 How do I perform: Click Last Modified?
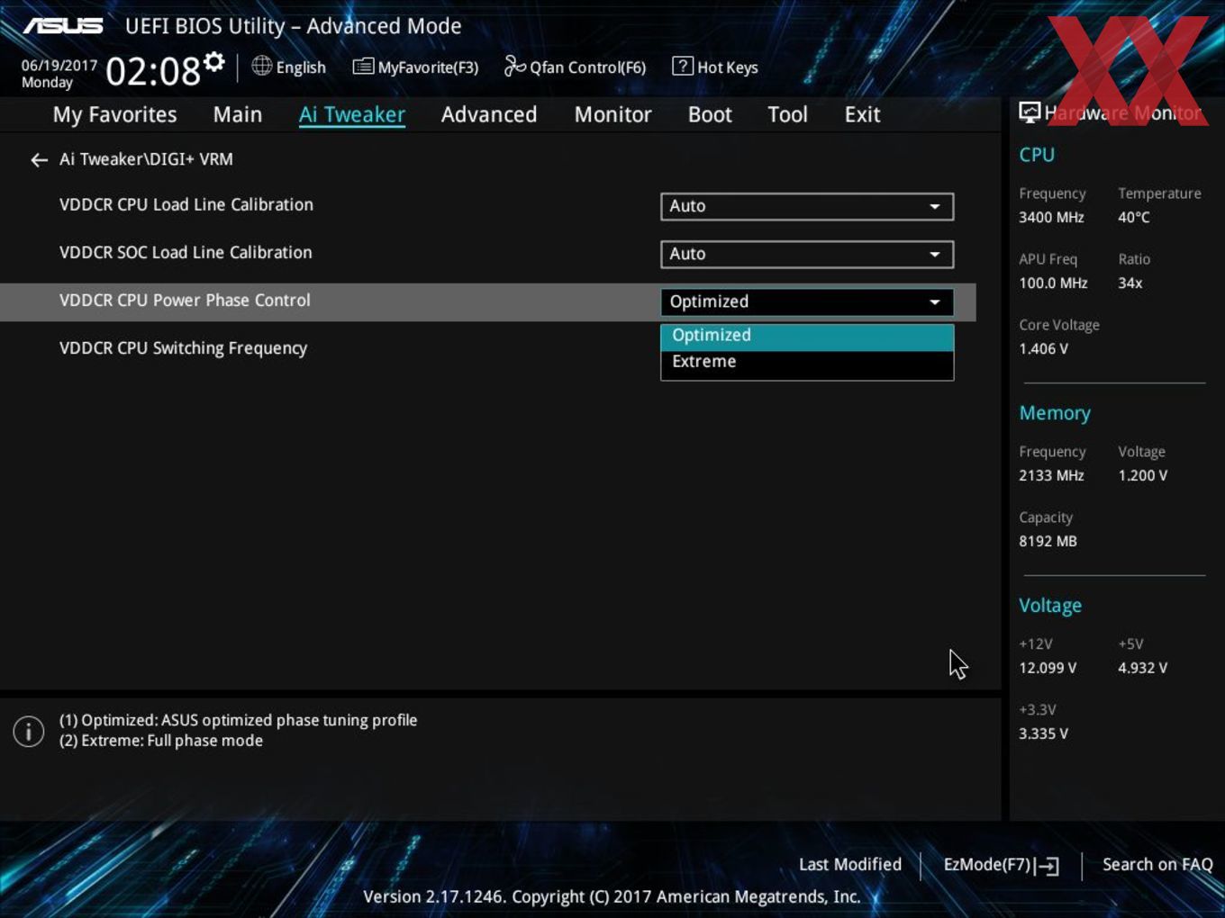[x=850, y=865]
